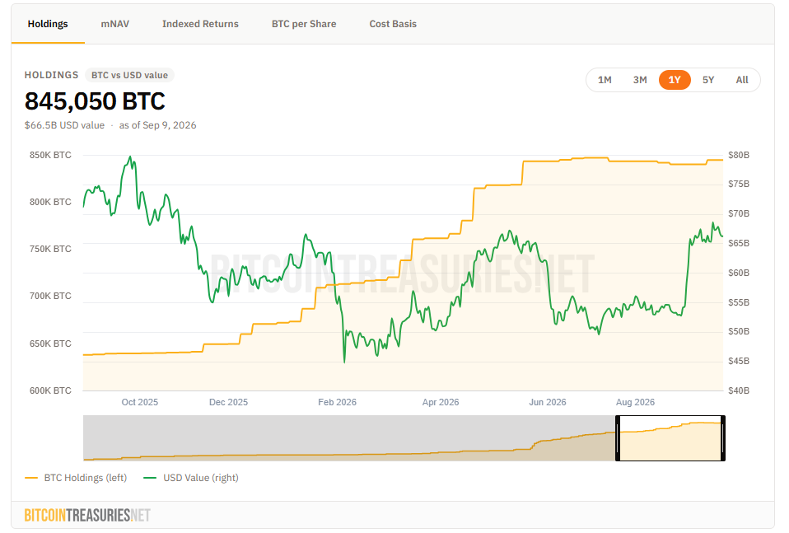This screenshot has width=789, height=533.
Task: Click the $45B right axis label
Action: pos(739,361)
